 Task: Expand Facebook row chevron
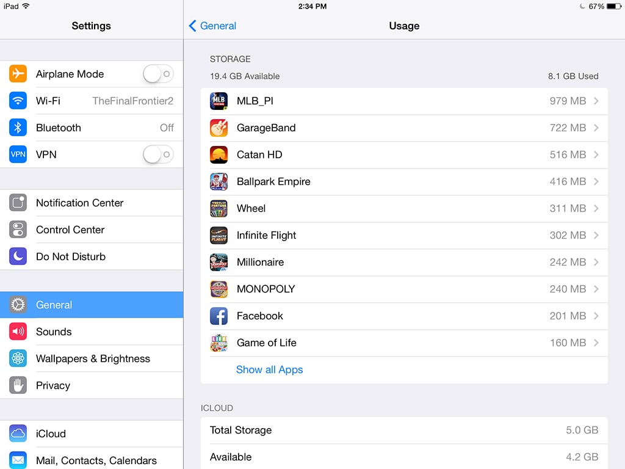click(x=596, y=316)
